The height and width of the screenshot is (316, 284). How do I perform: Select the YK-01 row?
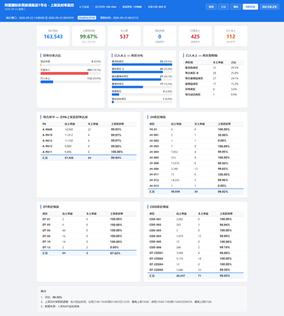click(x=195, y=130)
